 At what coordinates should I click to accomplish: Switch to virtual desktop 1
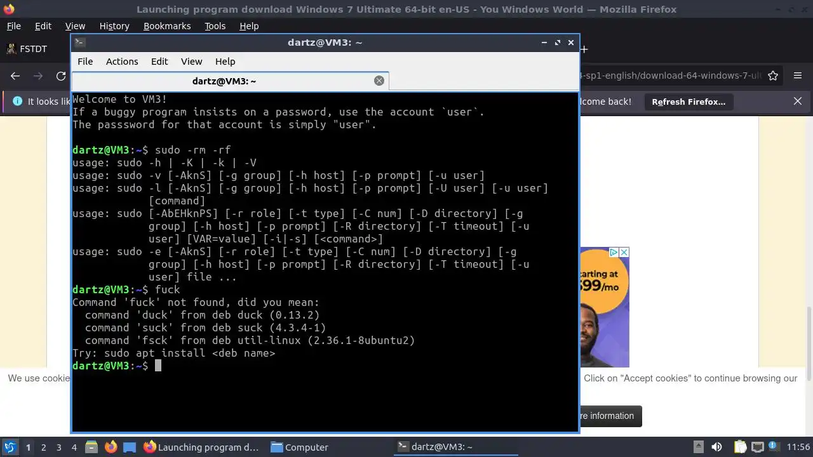28,447
